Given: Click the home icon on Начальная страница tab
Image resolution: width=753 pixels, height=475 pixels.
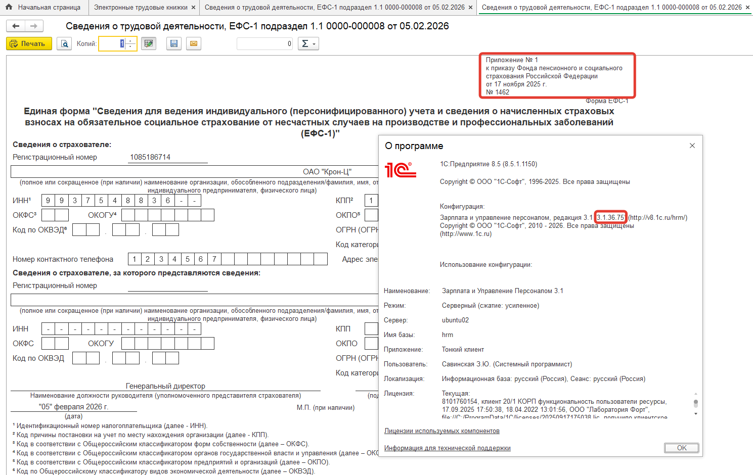Looking at the screenshot, I should pos(9,7).
